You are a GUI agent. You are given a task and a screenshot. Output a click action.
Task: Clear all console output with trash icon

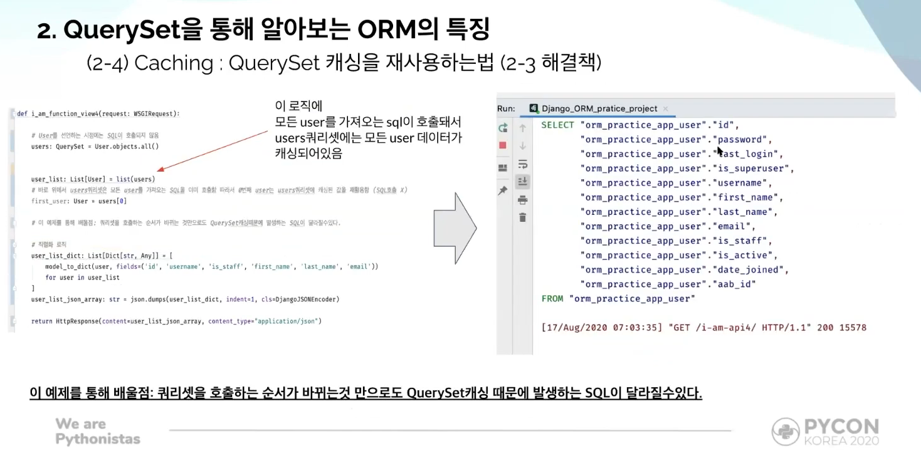point(522,217)
